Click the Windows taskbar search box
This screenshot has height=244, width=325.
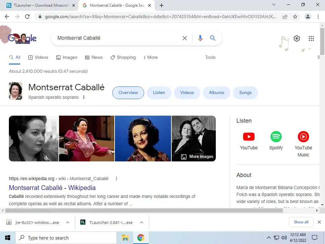pyautogui.click(x=66, y=238)
